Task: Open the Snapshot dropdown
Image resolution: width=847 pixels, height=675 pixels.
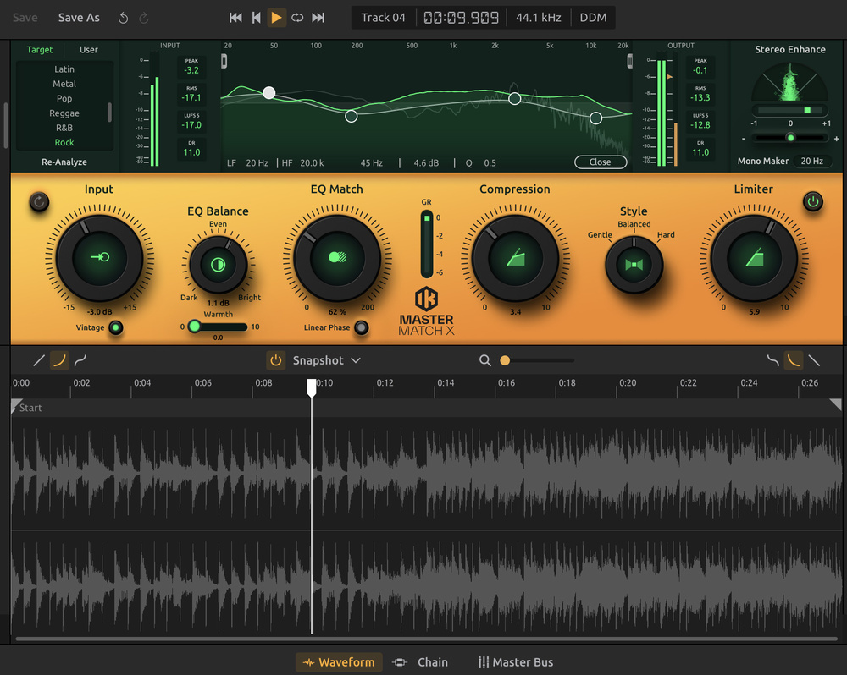Action: pyautogui.click(x=327, y=360)
